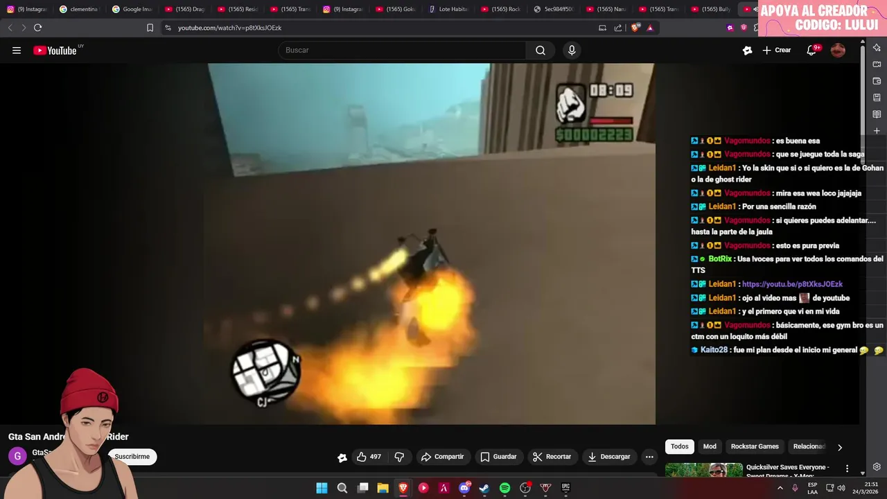Screen dimensions: 887x499
Task: Switch to the Google Imágenes browser tab
Action: point(132,9)
